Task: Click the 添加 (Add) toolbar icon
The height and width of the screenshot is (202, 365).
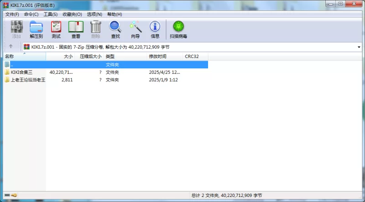Action: pos(17,27)
